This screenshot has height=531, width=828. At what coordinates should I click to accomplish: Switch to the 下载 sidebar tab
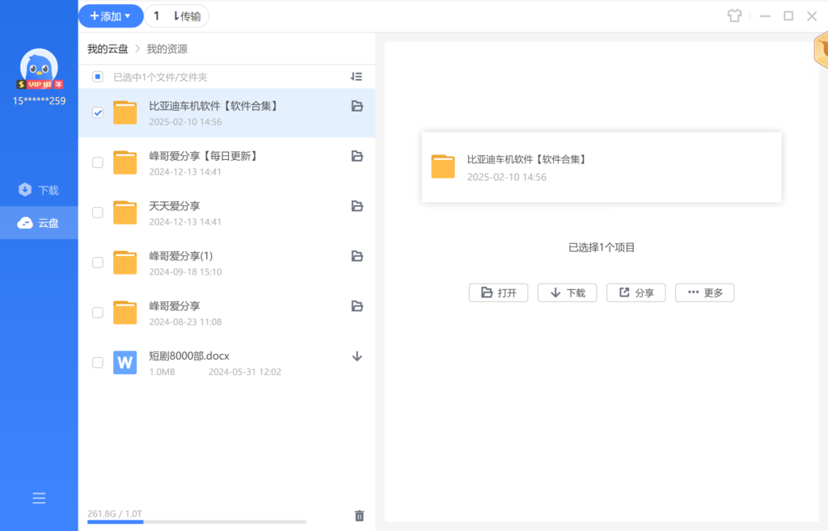39,190
